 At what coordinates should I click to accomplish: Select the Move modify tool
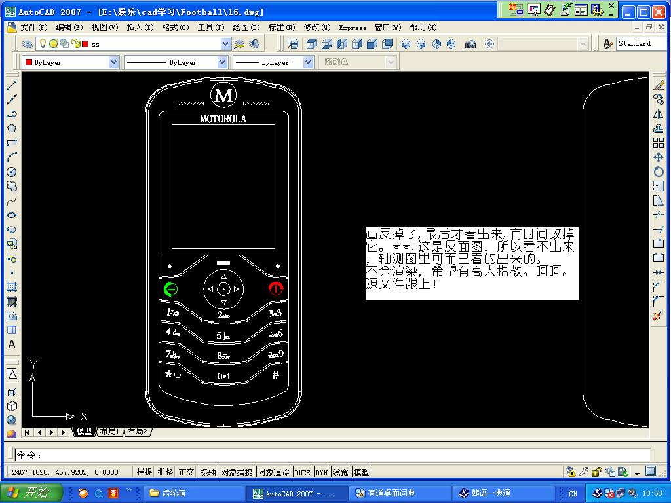click(659, 157)
